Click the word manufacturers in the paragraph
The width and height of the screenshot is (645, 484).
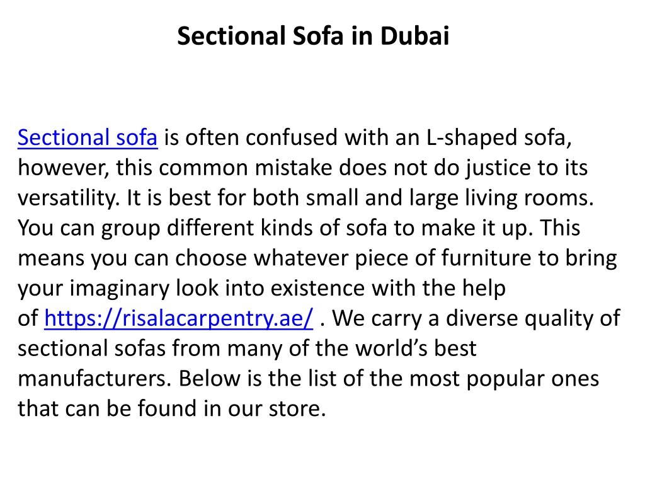click(94, 379)
